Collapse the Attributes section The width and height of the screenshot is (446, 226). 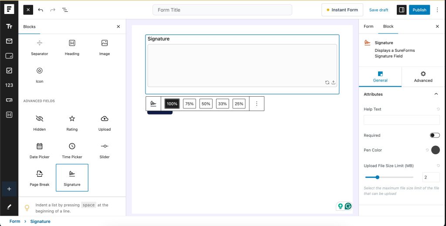point(436,94)
